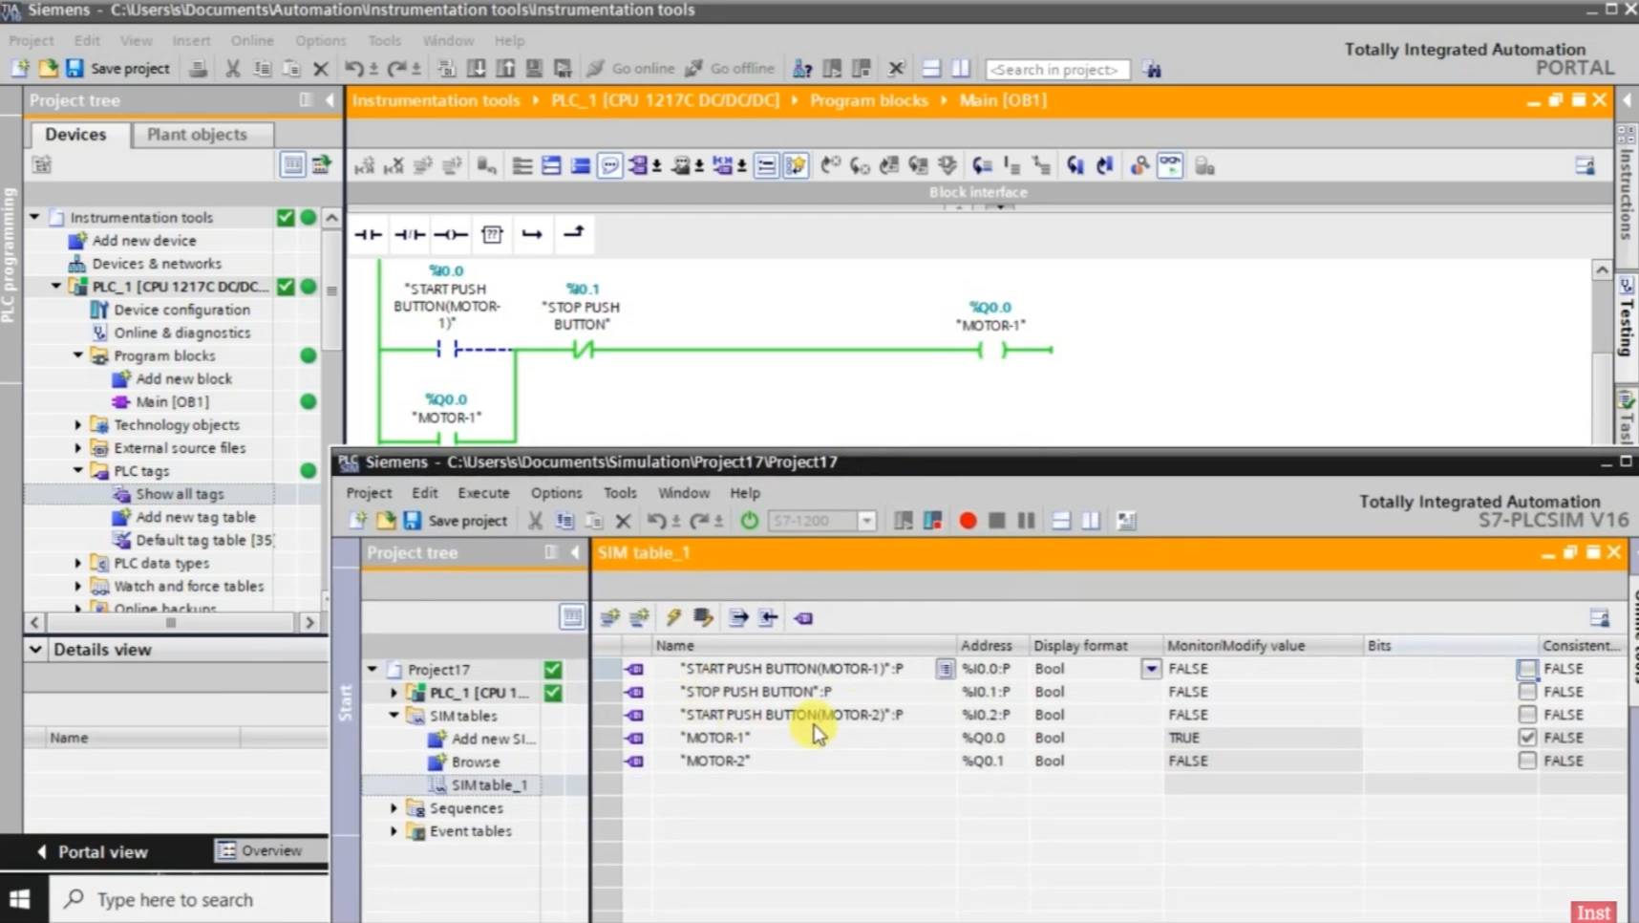Image resolution: width=1639 pixels, height=923 pixels.
Task: Click the green power button in PLCSIM
Action: click(750, 521)
